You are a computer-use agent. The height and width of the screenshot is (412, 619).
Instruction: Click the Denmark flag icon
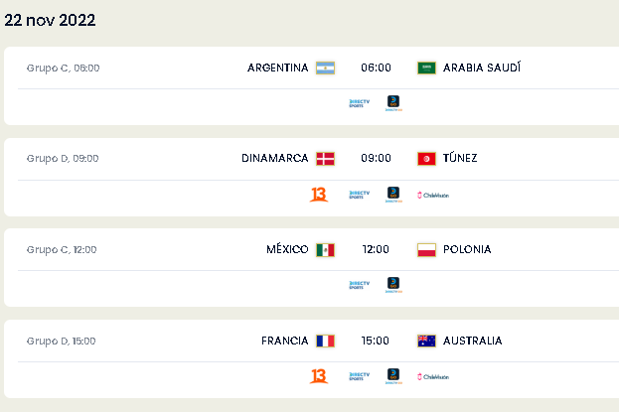(x=325, y=159)
